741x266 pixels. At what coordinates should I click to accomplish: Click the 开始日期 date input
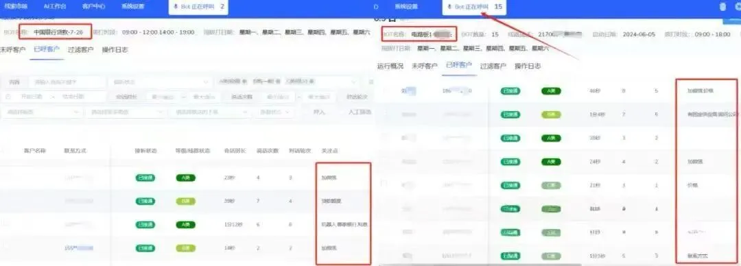coord(32,97)
